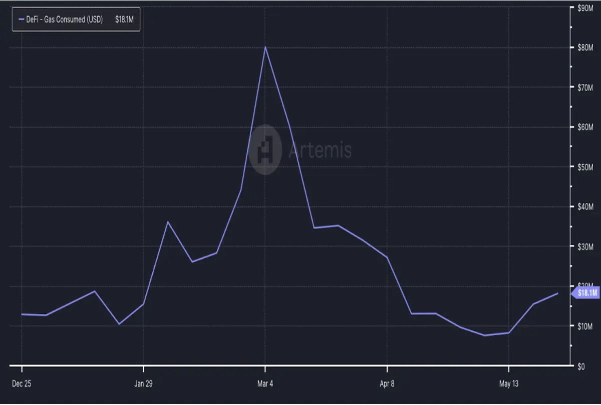This screenshot has width=601, height=405.
Task: Click the $0 y-axis label
Action: 581,366
